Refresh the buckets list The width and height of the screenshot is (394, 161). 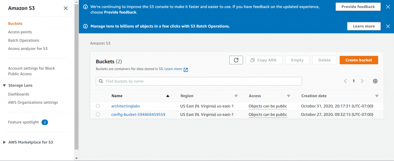(236, 60)
